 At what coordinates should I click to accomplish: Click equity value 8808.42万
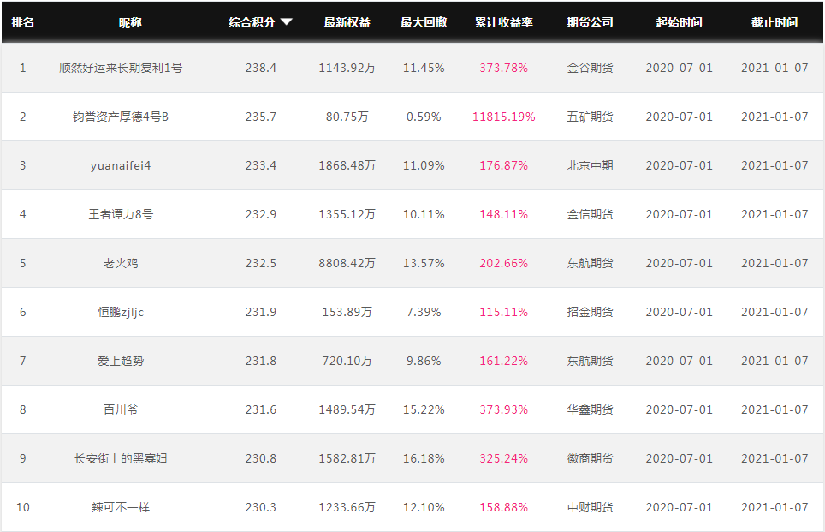(347, 263)
